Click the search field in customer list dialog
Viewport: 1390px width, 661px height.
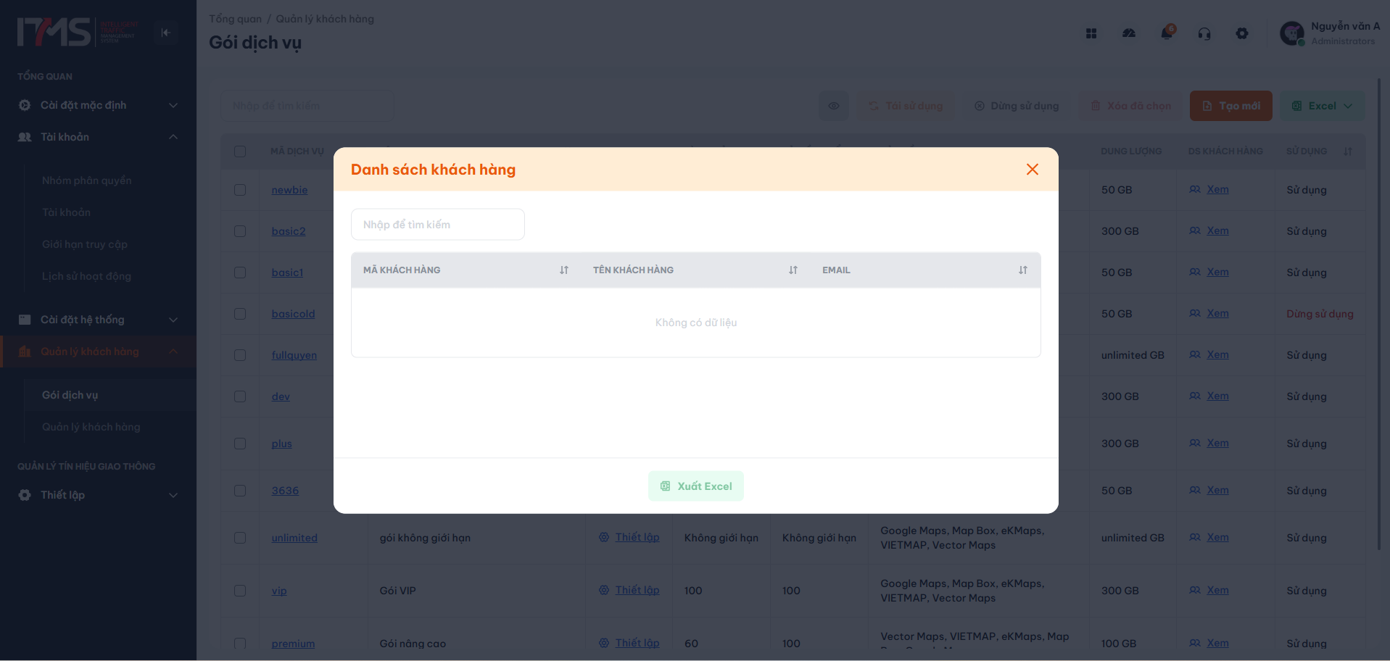click(438, 225)
